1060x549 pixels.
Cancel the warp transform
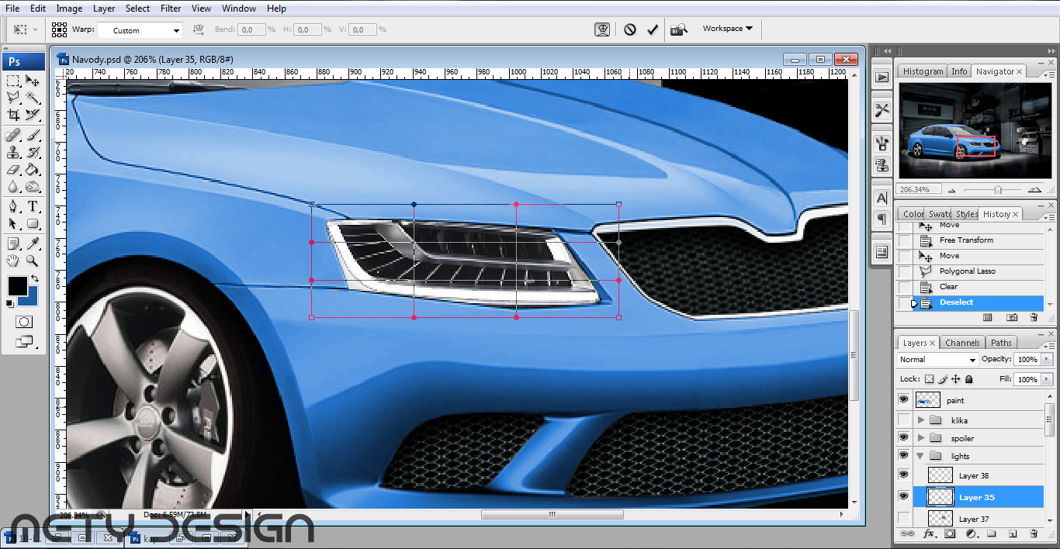pos(630,29)
